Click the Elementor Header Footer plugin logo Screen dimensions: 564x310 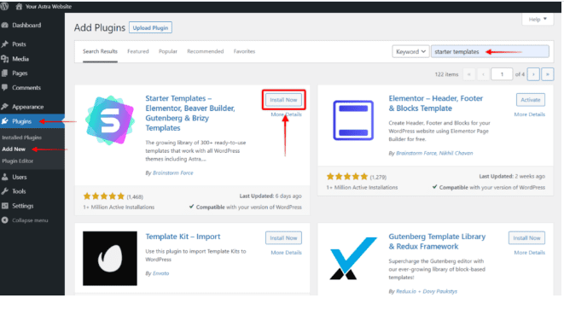(353, 120)
